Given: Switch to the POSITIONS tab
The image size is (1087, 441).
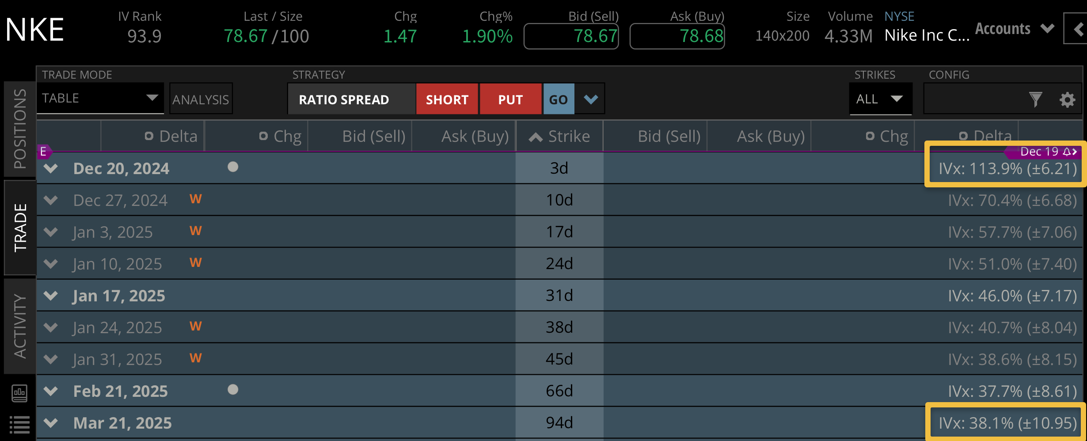Looking at the screenshot, I should pyautogui.click(x=19, y=128).
